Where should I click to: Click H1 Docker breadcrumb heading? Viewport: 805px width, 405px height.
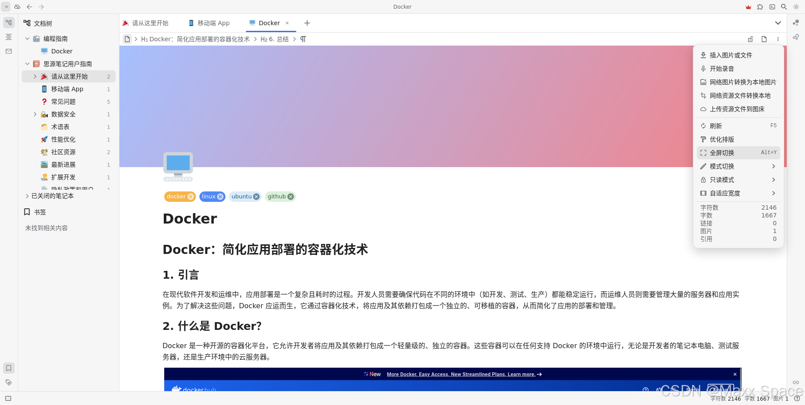[x=195, y=39]
